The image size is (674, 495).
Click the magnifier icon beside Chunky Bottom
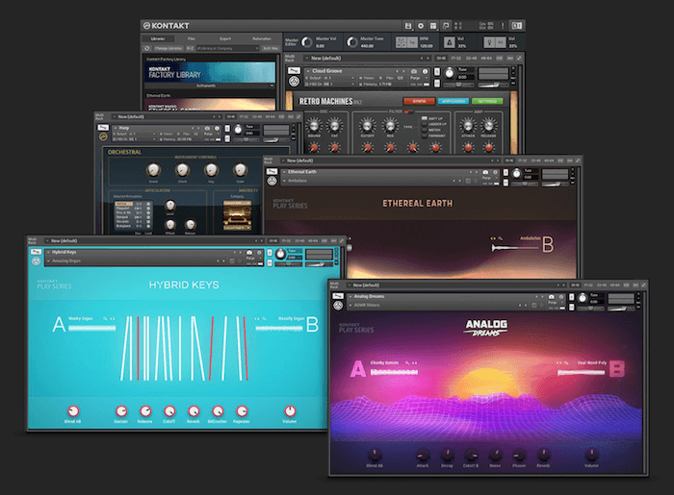coord(407,363)
